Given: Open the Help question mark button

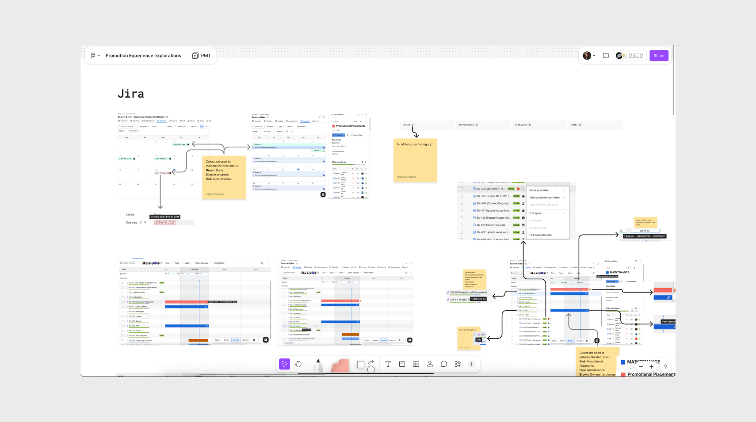Looking at the screenshot, I should (x=665, y=367).
